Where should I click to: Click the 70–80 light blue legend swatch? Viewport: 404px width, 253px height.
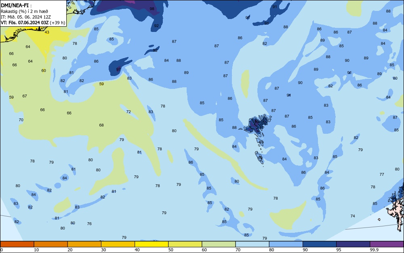(252, 244)
